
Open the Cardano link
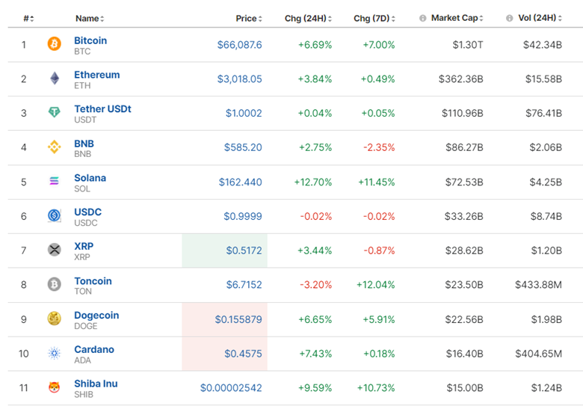[94, 349]
